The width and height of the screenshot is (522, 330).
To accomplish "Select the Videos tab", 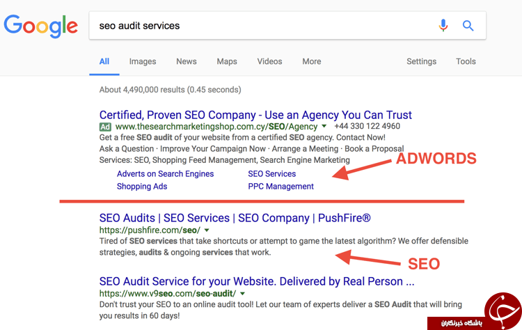I will [x=269, y=61].
